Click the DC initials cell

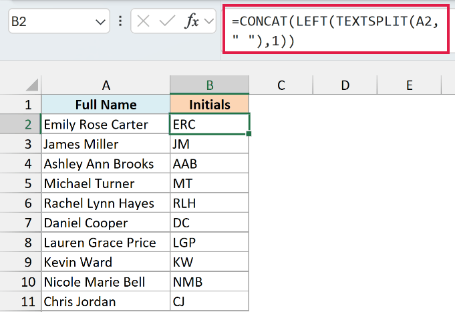(x=210, y=223)
